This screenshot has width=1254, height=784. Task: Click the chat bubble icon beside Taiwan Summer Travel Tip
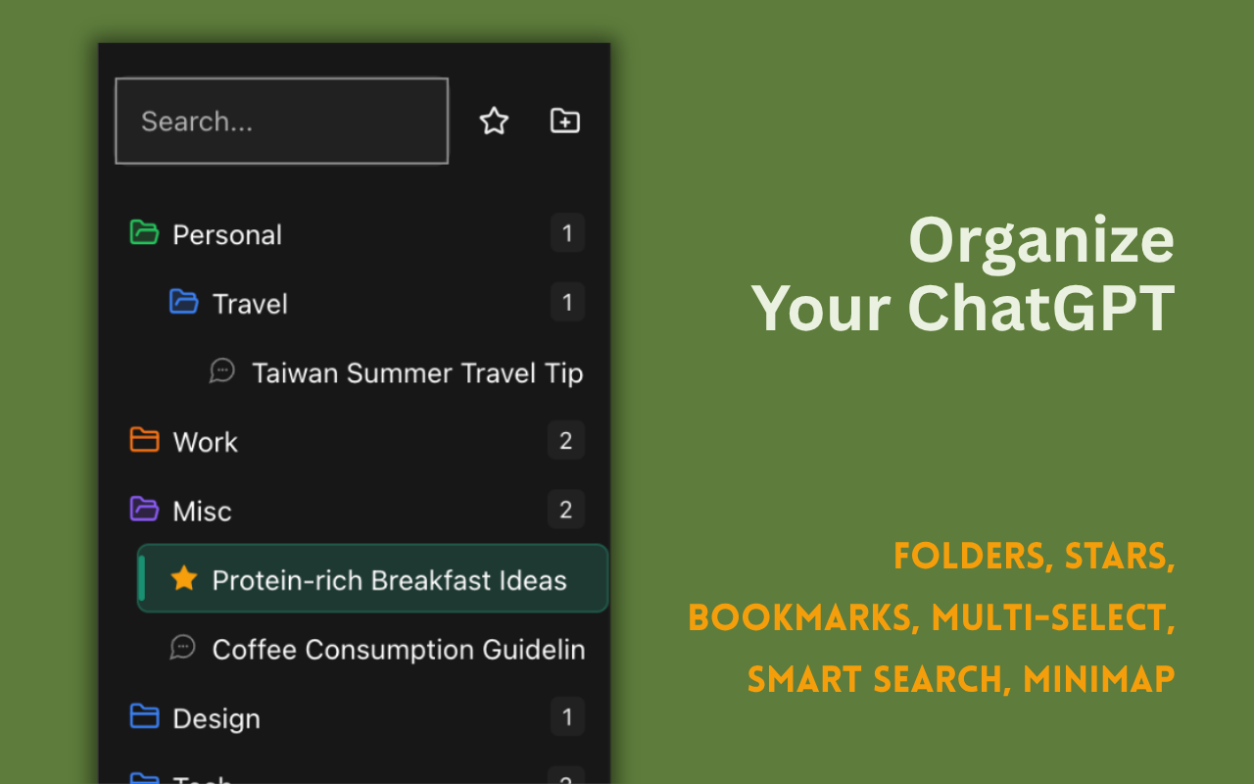pyautogui.click(x=222, y=371)
